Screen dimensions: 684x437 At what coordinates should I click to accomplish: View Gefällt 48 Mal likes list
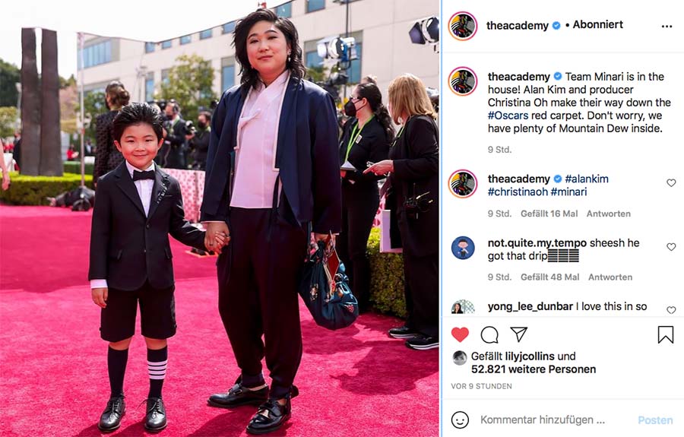pyautogui.click(x=549, y=277)
